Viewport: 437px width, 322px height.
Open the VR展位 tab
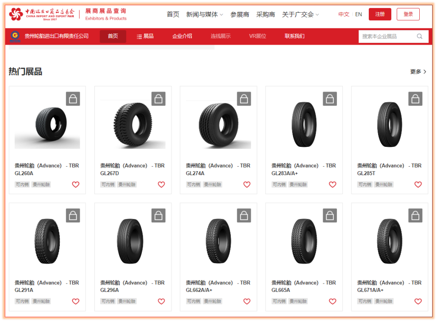(258, 36)
